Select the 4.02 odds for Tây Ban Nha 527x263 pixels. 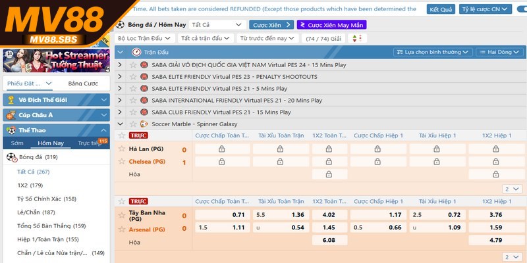pyautogui.click(x=329, y=214)
